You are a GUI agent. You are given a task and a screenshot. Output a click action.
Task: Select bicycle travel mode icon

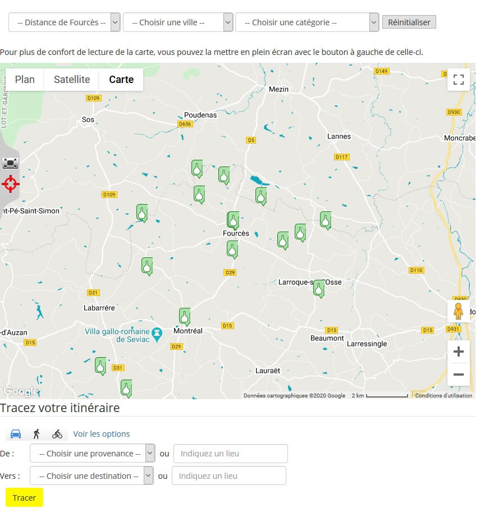(x=57, y=434)
